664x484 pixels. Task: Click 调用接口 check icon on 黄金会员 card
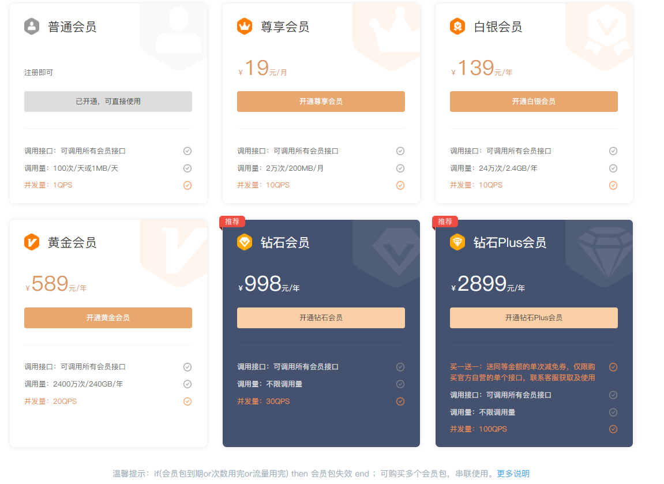click(x=187, y=367)
